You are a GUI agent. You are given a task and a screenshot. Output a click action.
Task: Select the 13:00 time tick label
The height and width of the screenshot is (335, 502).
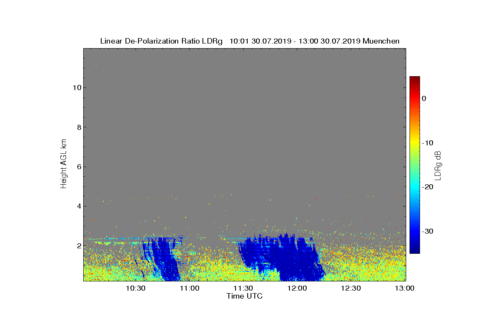click(x=405, y=288)
